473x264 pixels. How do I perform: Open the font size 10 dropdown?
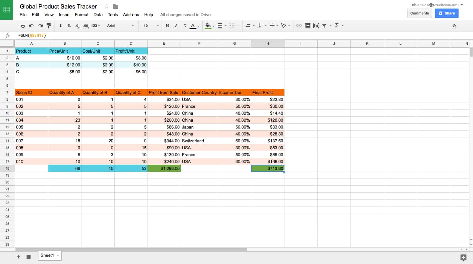tap(151, 26)
